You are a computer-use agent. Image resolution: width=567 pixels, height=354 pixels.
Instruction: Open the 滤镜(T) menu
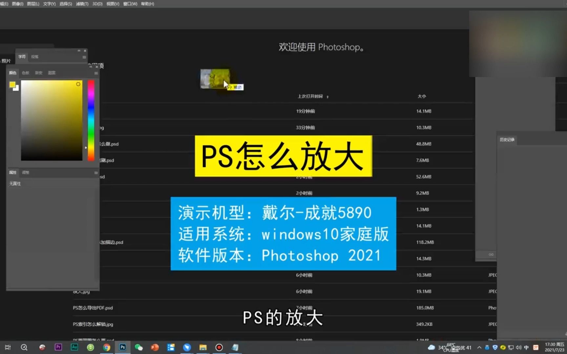coord(82,4)
